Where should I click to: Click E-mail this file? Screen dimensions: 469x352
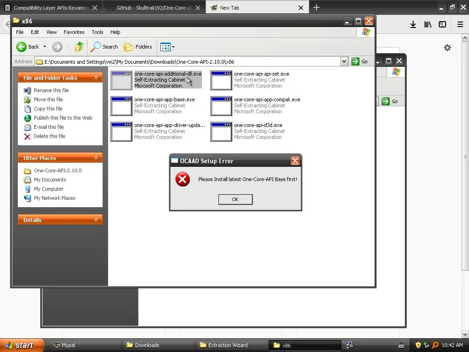tap(49, 127)
